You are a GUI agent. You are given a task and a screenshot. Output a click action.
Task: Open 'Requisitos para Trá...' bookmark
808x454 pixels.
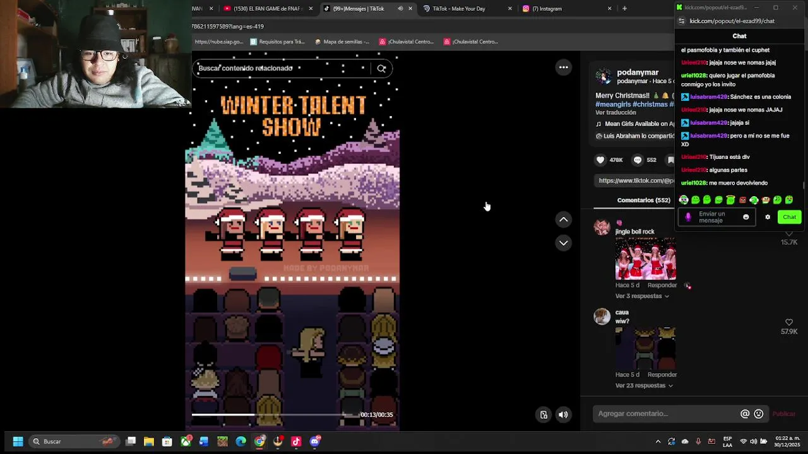point(277,42)
